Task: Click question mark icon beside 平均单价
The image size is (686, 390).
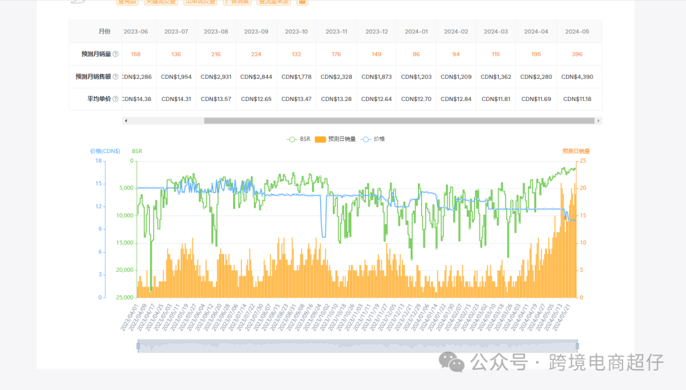Action: (116, 99)
